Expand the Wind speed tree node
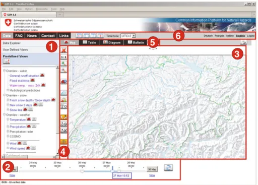Screen dimensions: 258x185 click(x=8, y=148)
